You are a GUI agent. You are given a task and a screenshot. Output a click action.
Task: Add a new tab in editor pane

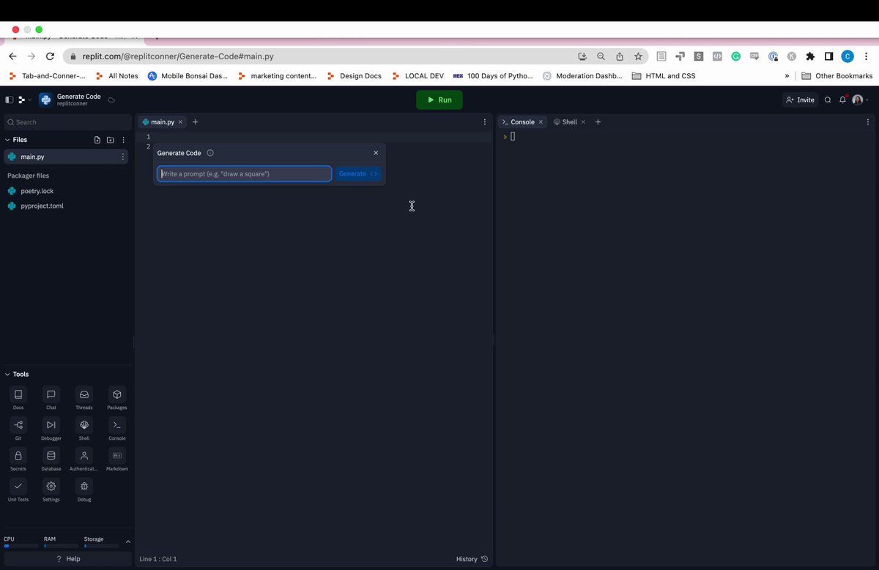pos(195,122)
